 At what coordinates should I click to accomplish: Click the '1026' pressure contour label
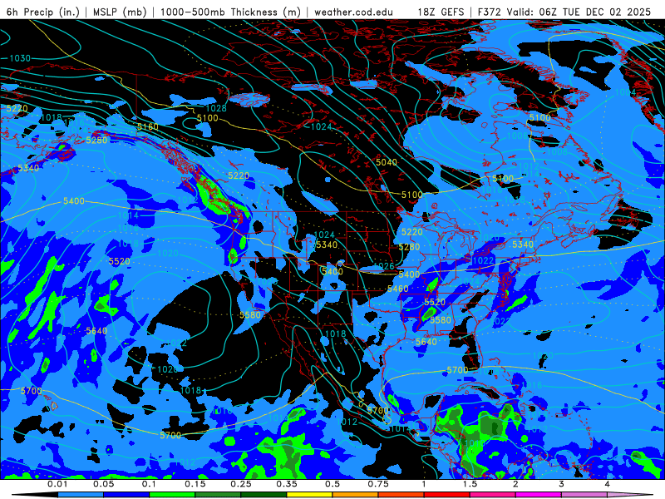(384, 266)
